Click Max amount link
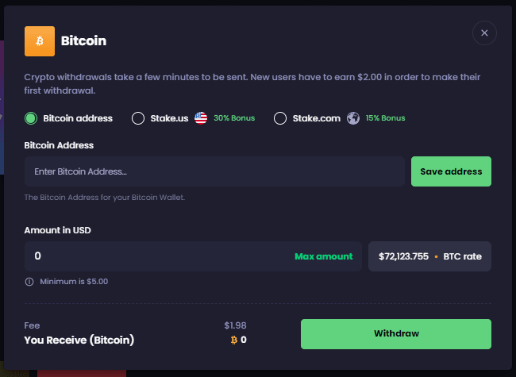The height and width of the screenshot is (377, 516). click(323, 256)
